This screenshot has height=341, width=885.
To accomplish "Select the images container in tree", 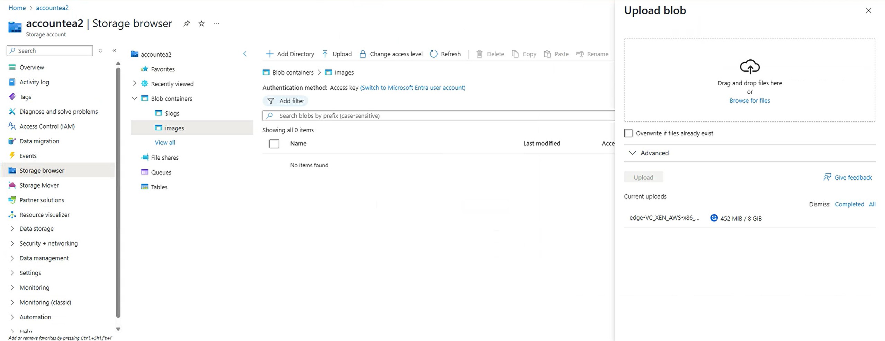I will click(192, 128).
